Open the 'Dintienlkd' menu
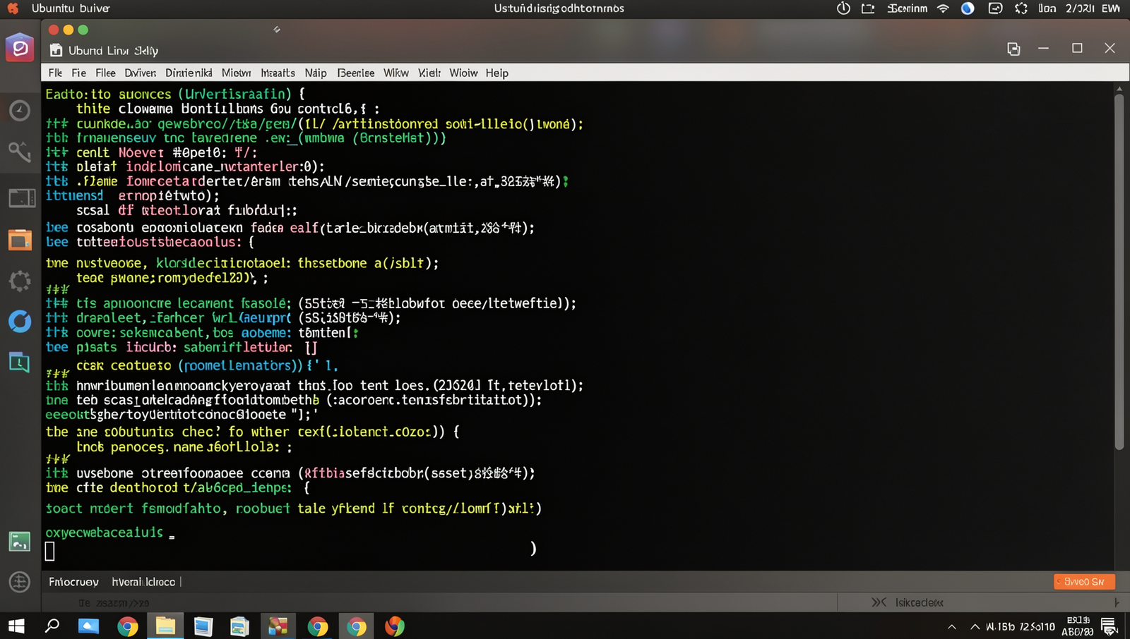The height and width of the screenshot is (639, 1130). coord(189,73)
